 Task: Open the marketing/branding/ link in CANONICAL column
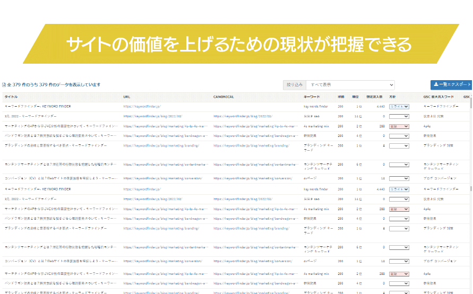click(251, 146)
